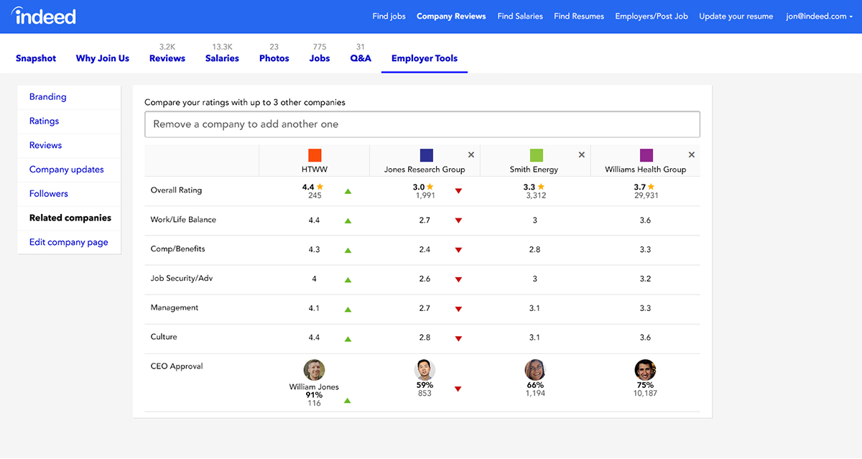862x459 pixels.
Task: Click red down arrow in Job Security/Adv row
Action: click(x=458, y=279)
